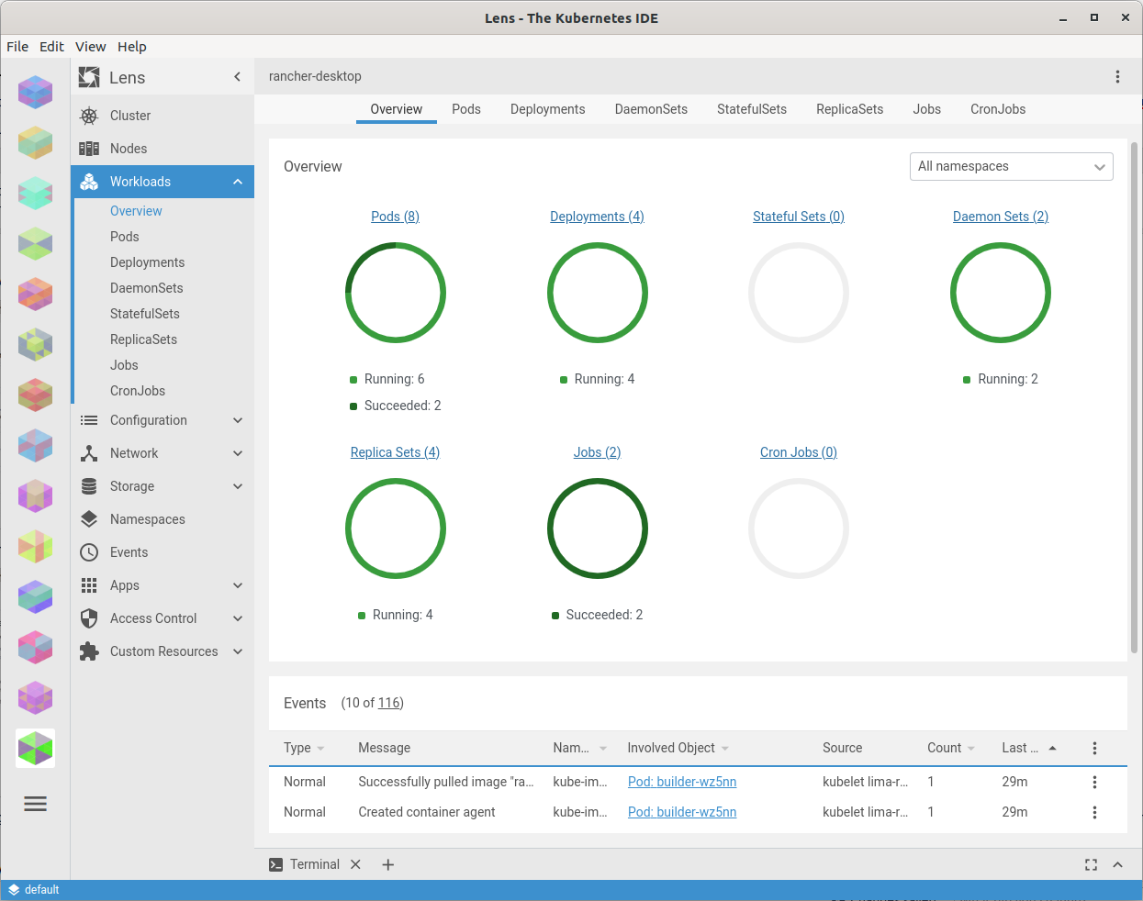
Task: Open the builder-wz5nn pod link
Action: coord(682,782)
